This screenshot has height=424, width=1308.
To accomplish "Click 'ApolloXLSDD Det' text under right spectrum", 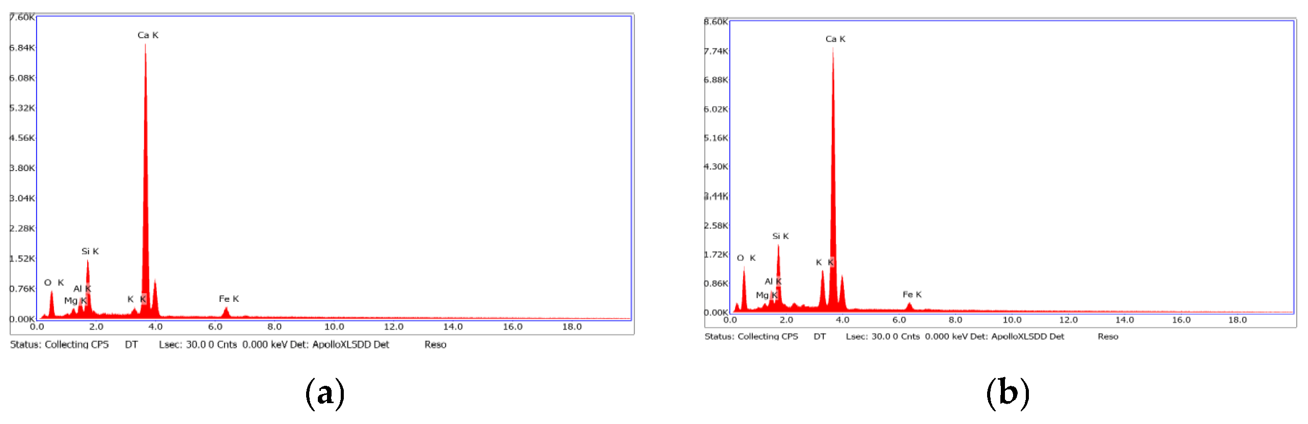I will coord(1027,336).
